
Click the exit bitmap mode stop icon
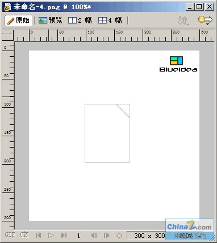[x=119, y=236]
